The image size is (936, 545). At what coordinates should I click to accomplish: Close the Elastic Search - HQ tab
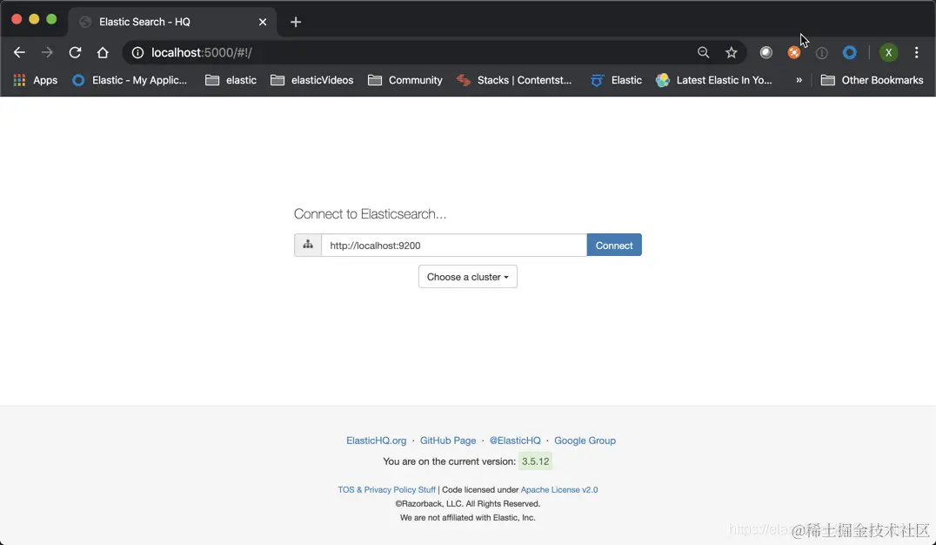tap(263, 22)
